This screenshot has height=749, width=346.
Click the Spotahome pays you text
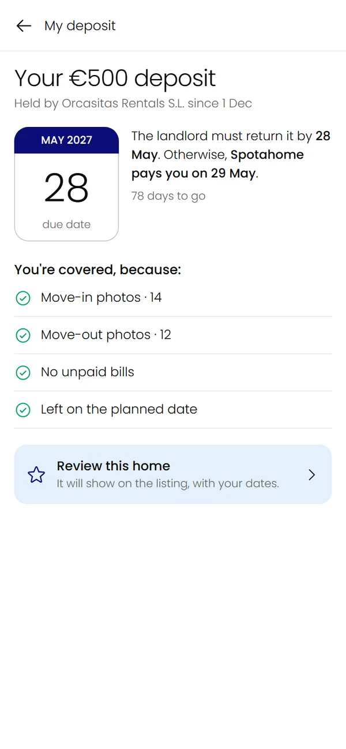[217, 164]
